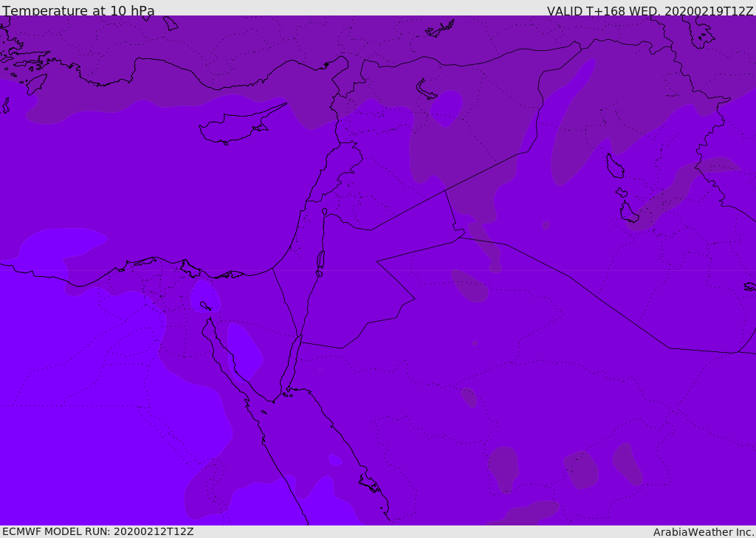Click the small oval contour near Nile lake

tap(205, 297)
